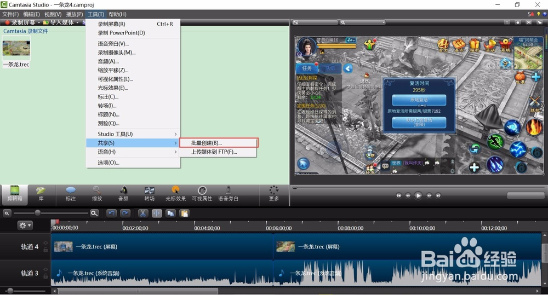This screenshot has height=295, width=548.
Task: Open the 标注 callouts tool
Action: point(71,194)
